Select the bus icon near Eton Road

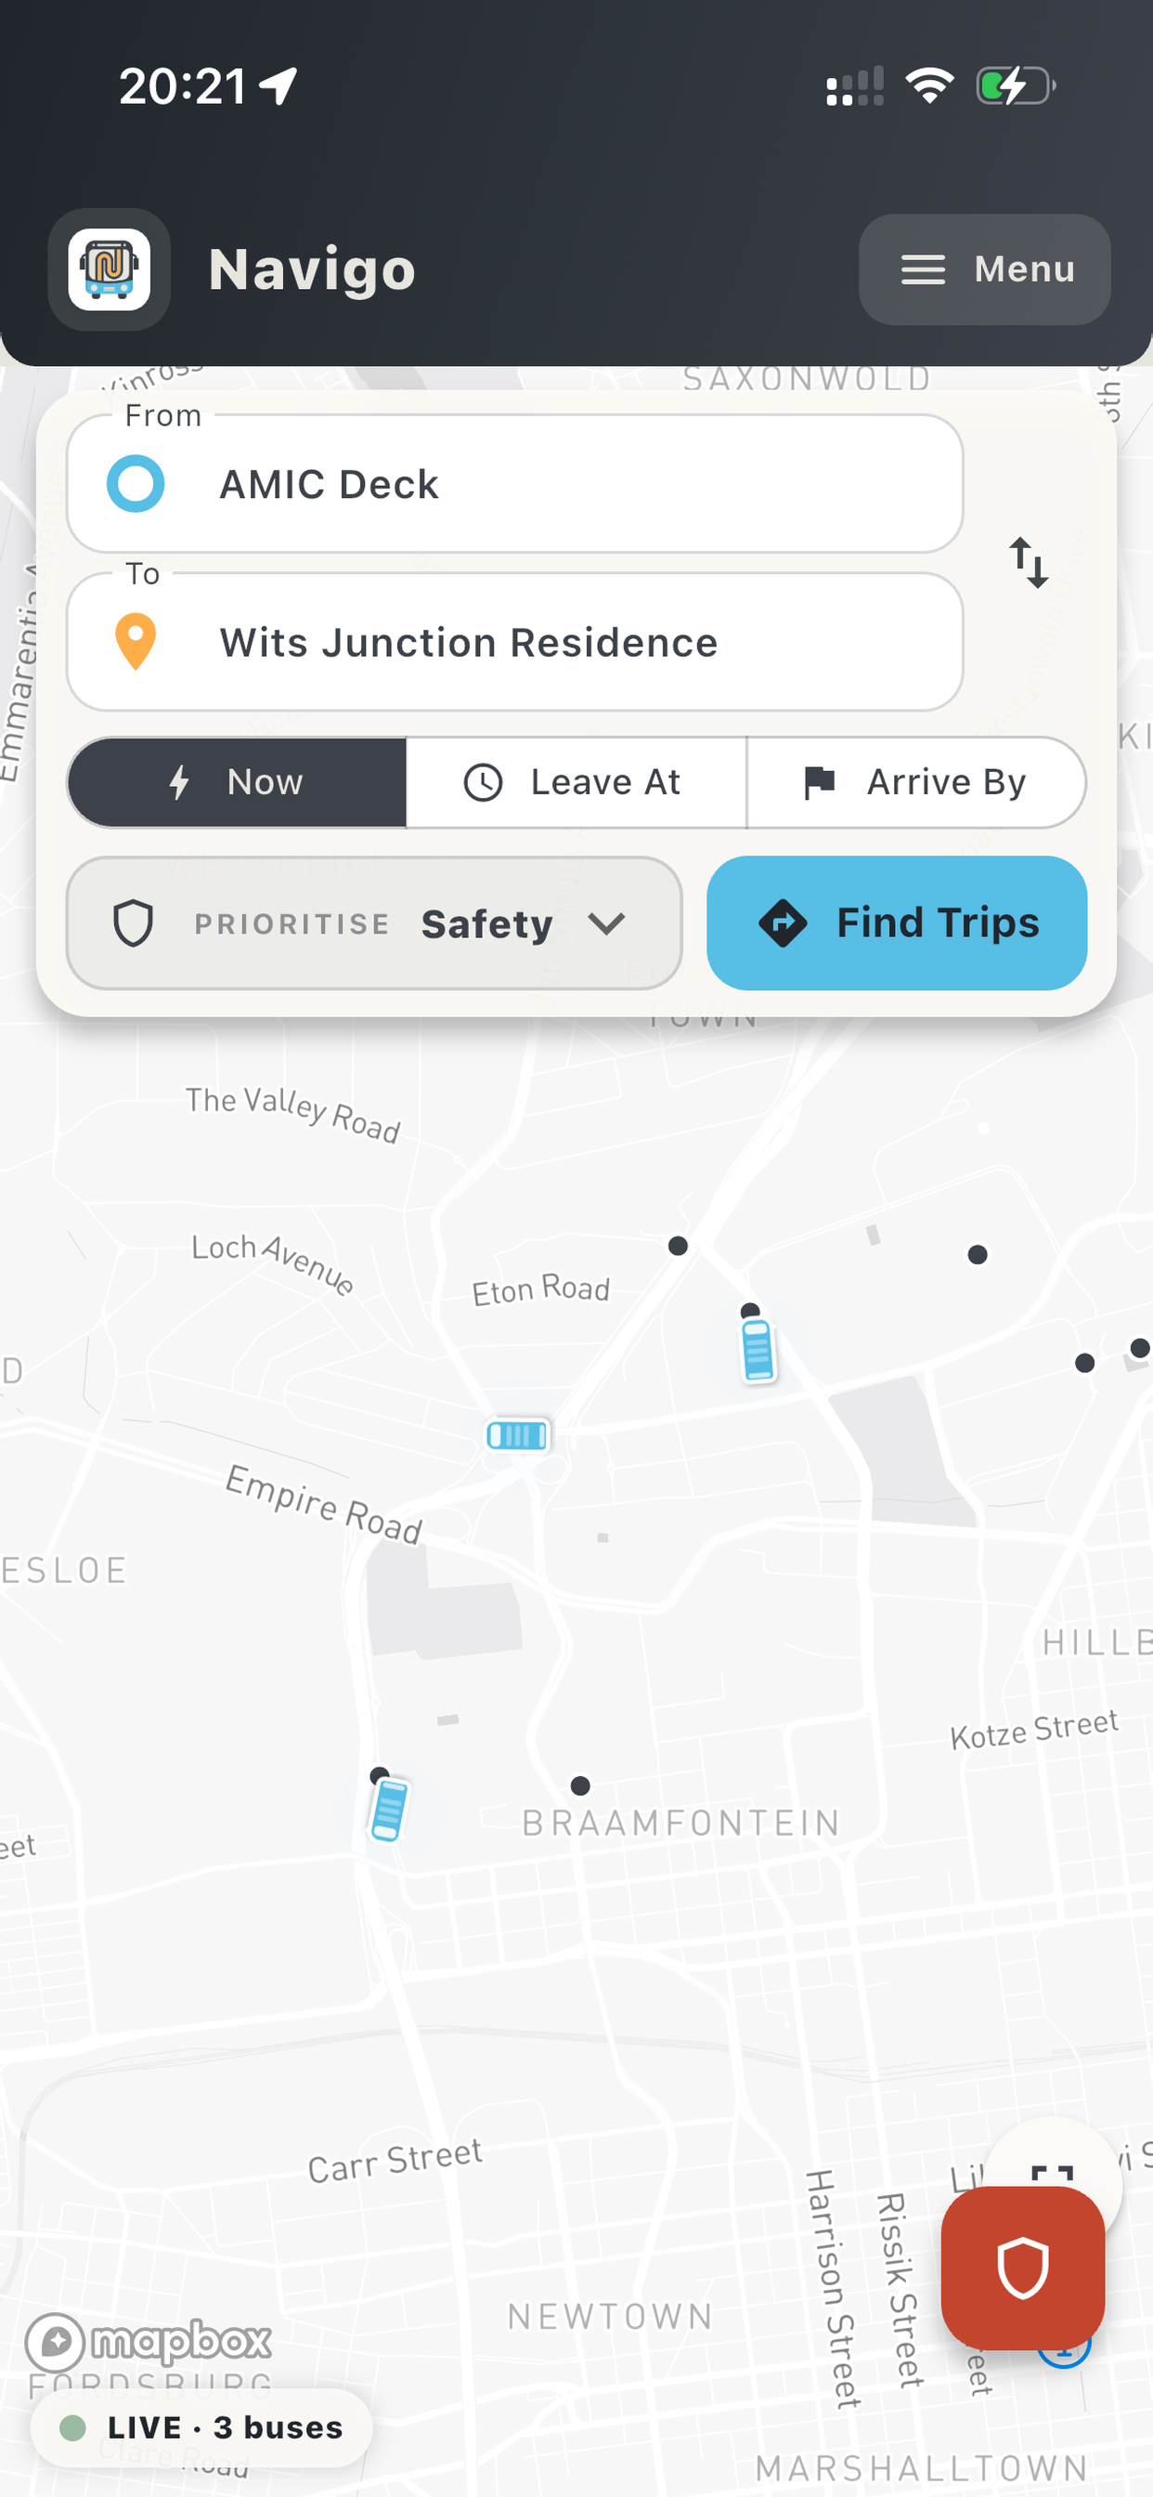tap(757, 1350)
